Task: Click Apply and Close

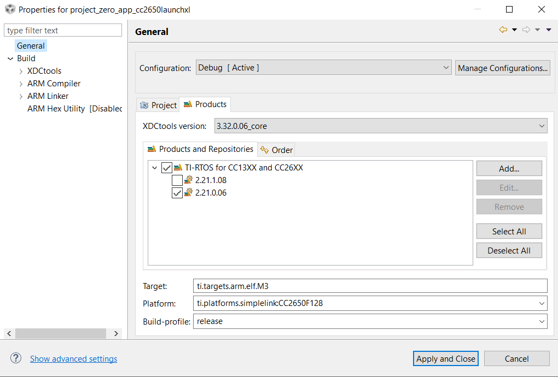Action: [x=445, y=358]
